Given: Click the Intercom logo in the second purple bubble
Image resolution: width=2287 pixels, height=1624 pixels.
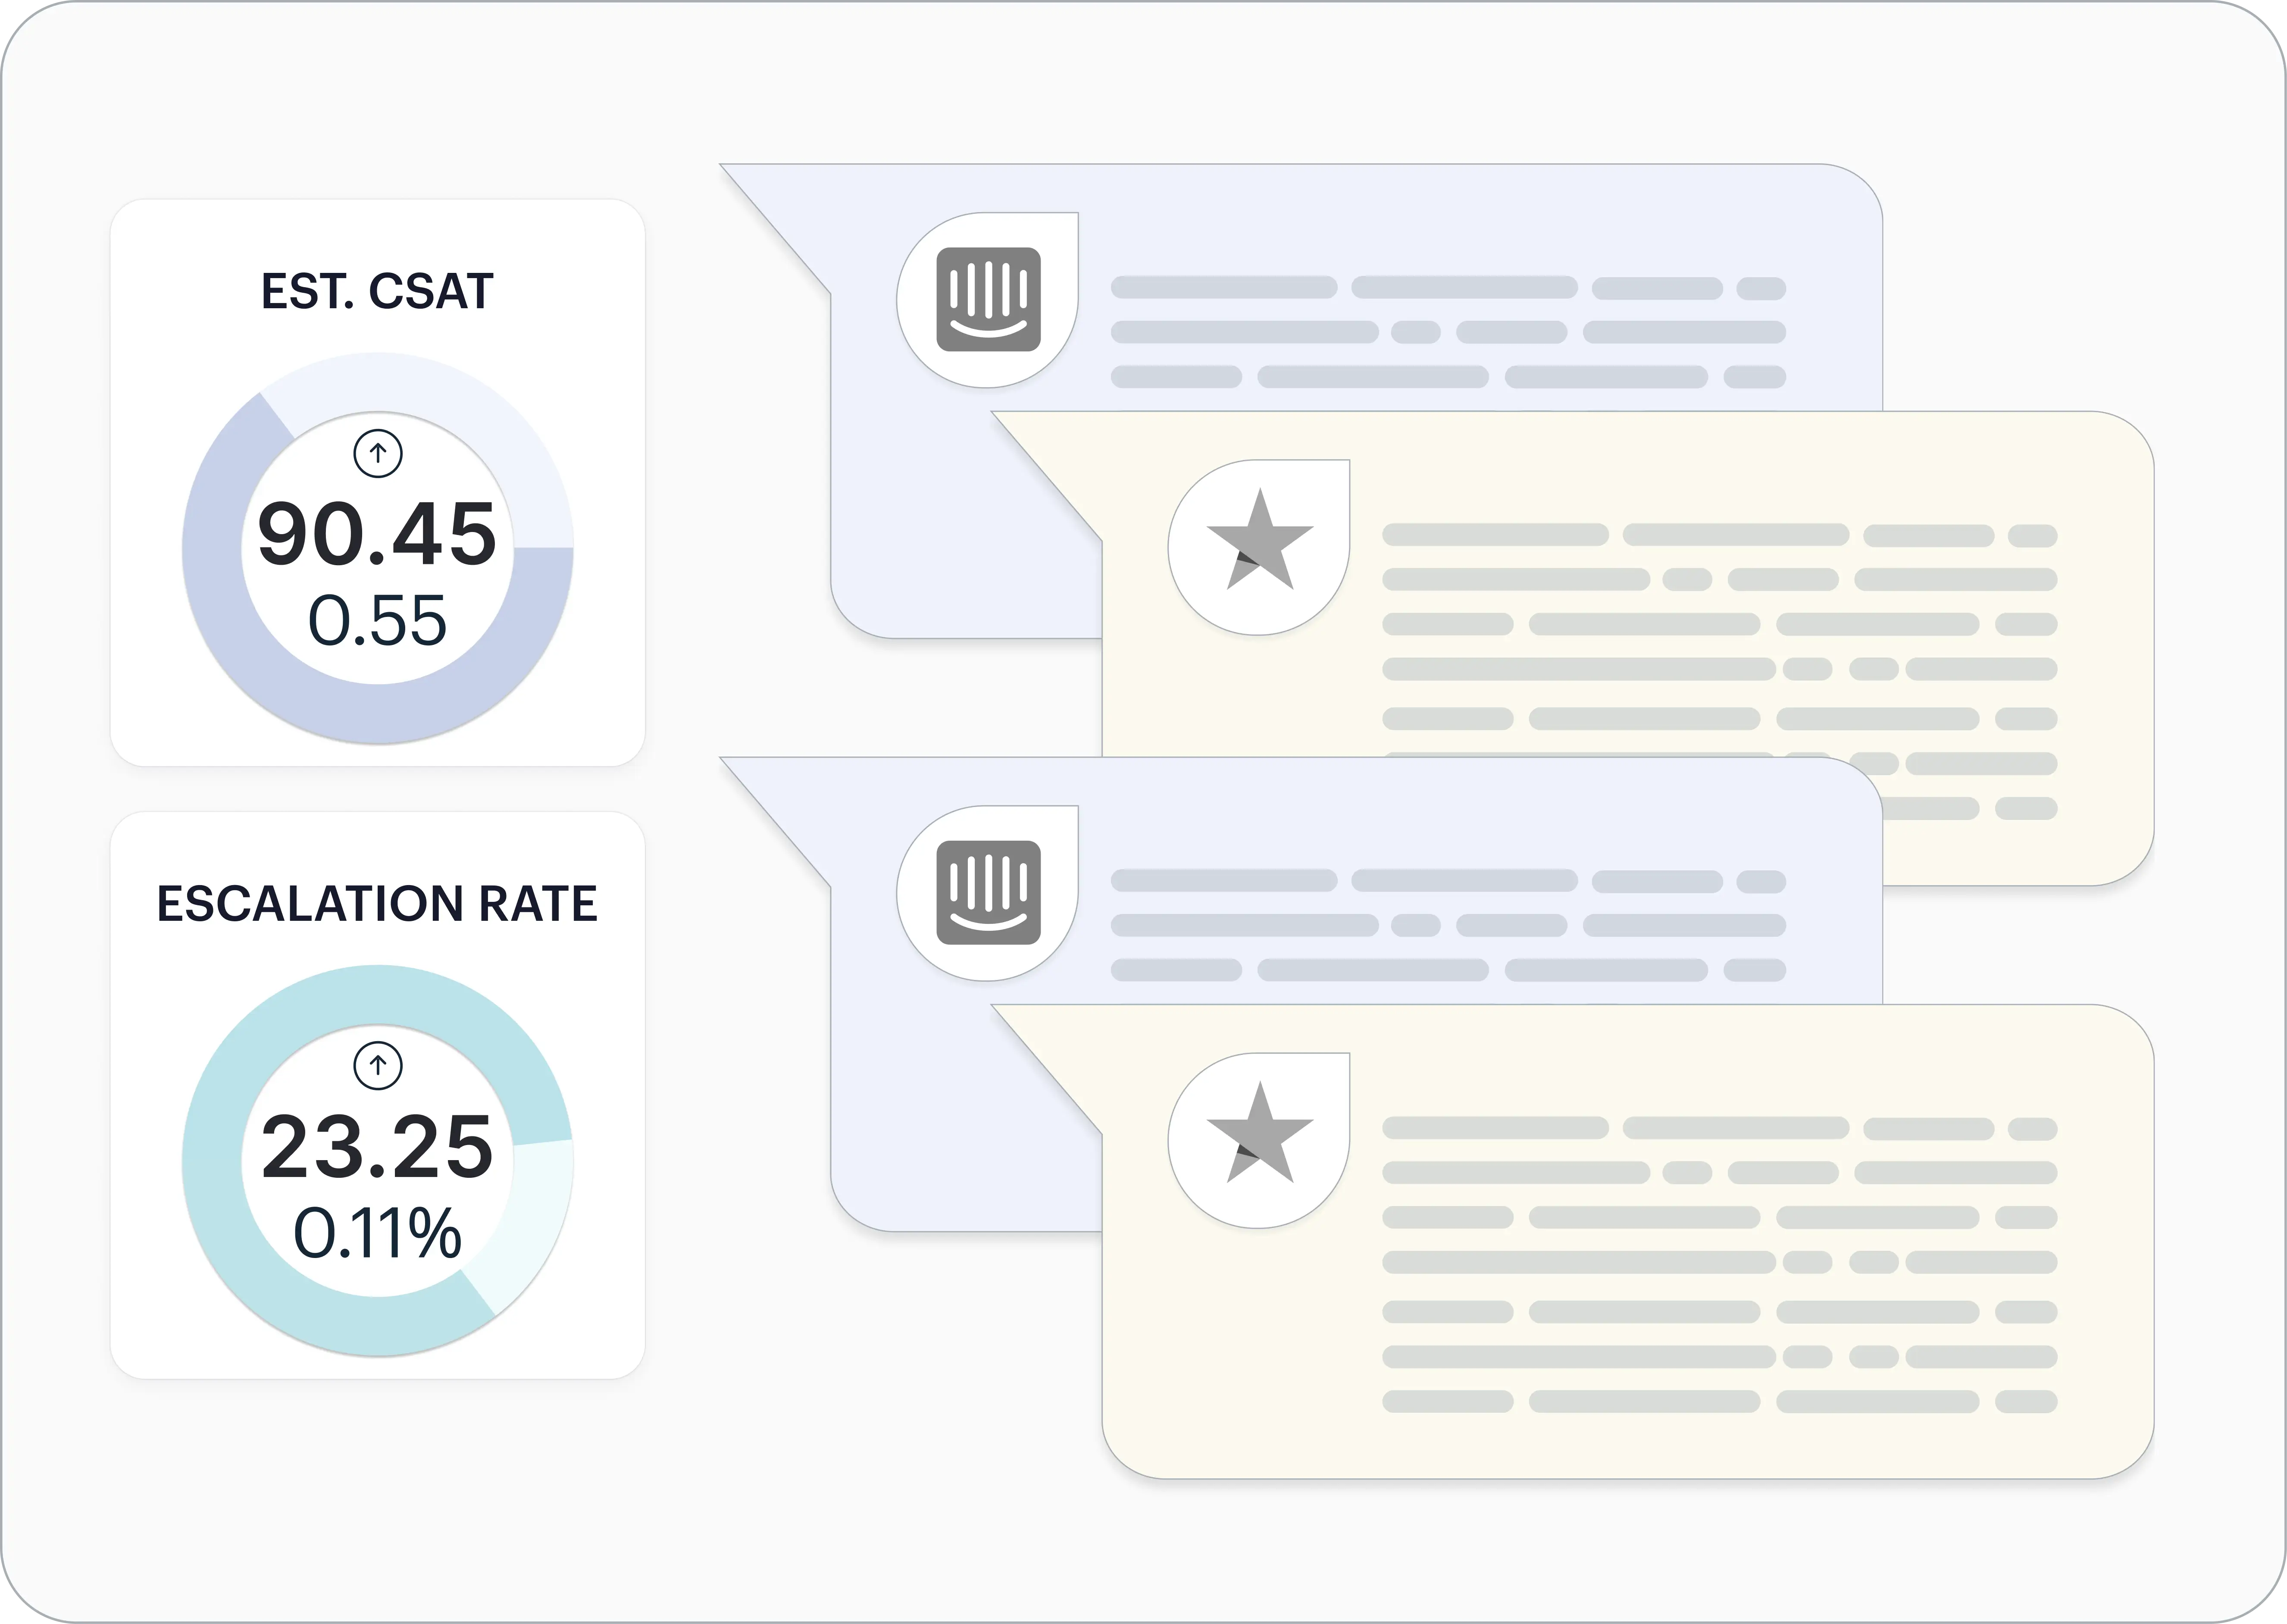Looking at the screenshot, I should click(988, 893).
